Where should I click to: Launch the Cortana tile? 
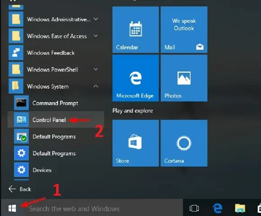184,143
